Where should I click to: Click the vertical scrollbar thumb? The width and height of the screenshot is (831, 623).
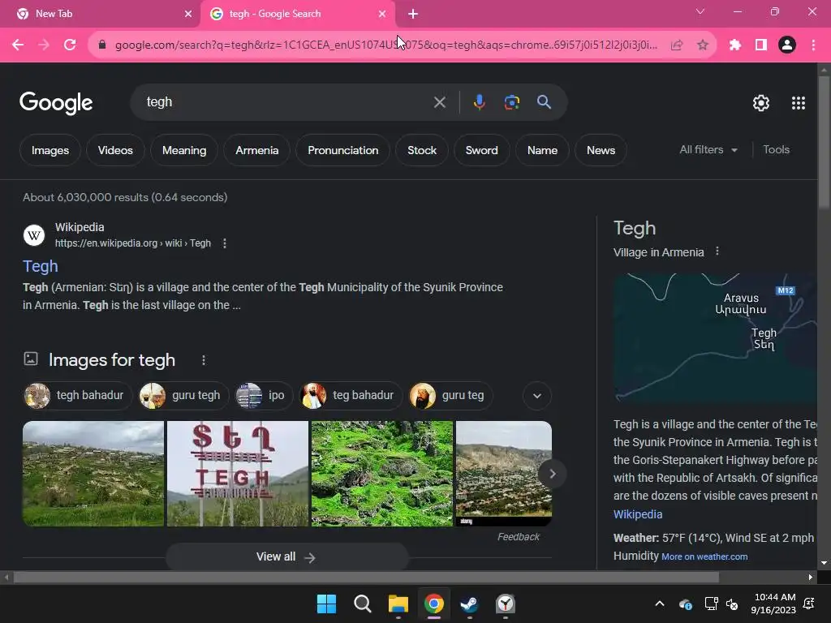pyautogui.click(x=823, y=142)
